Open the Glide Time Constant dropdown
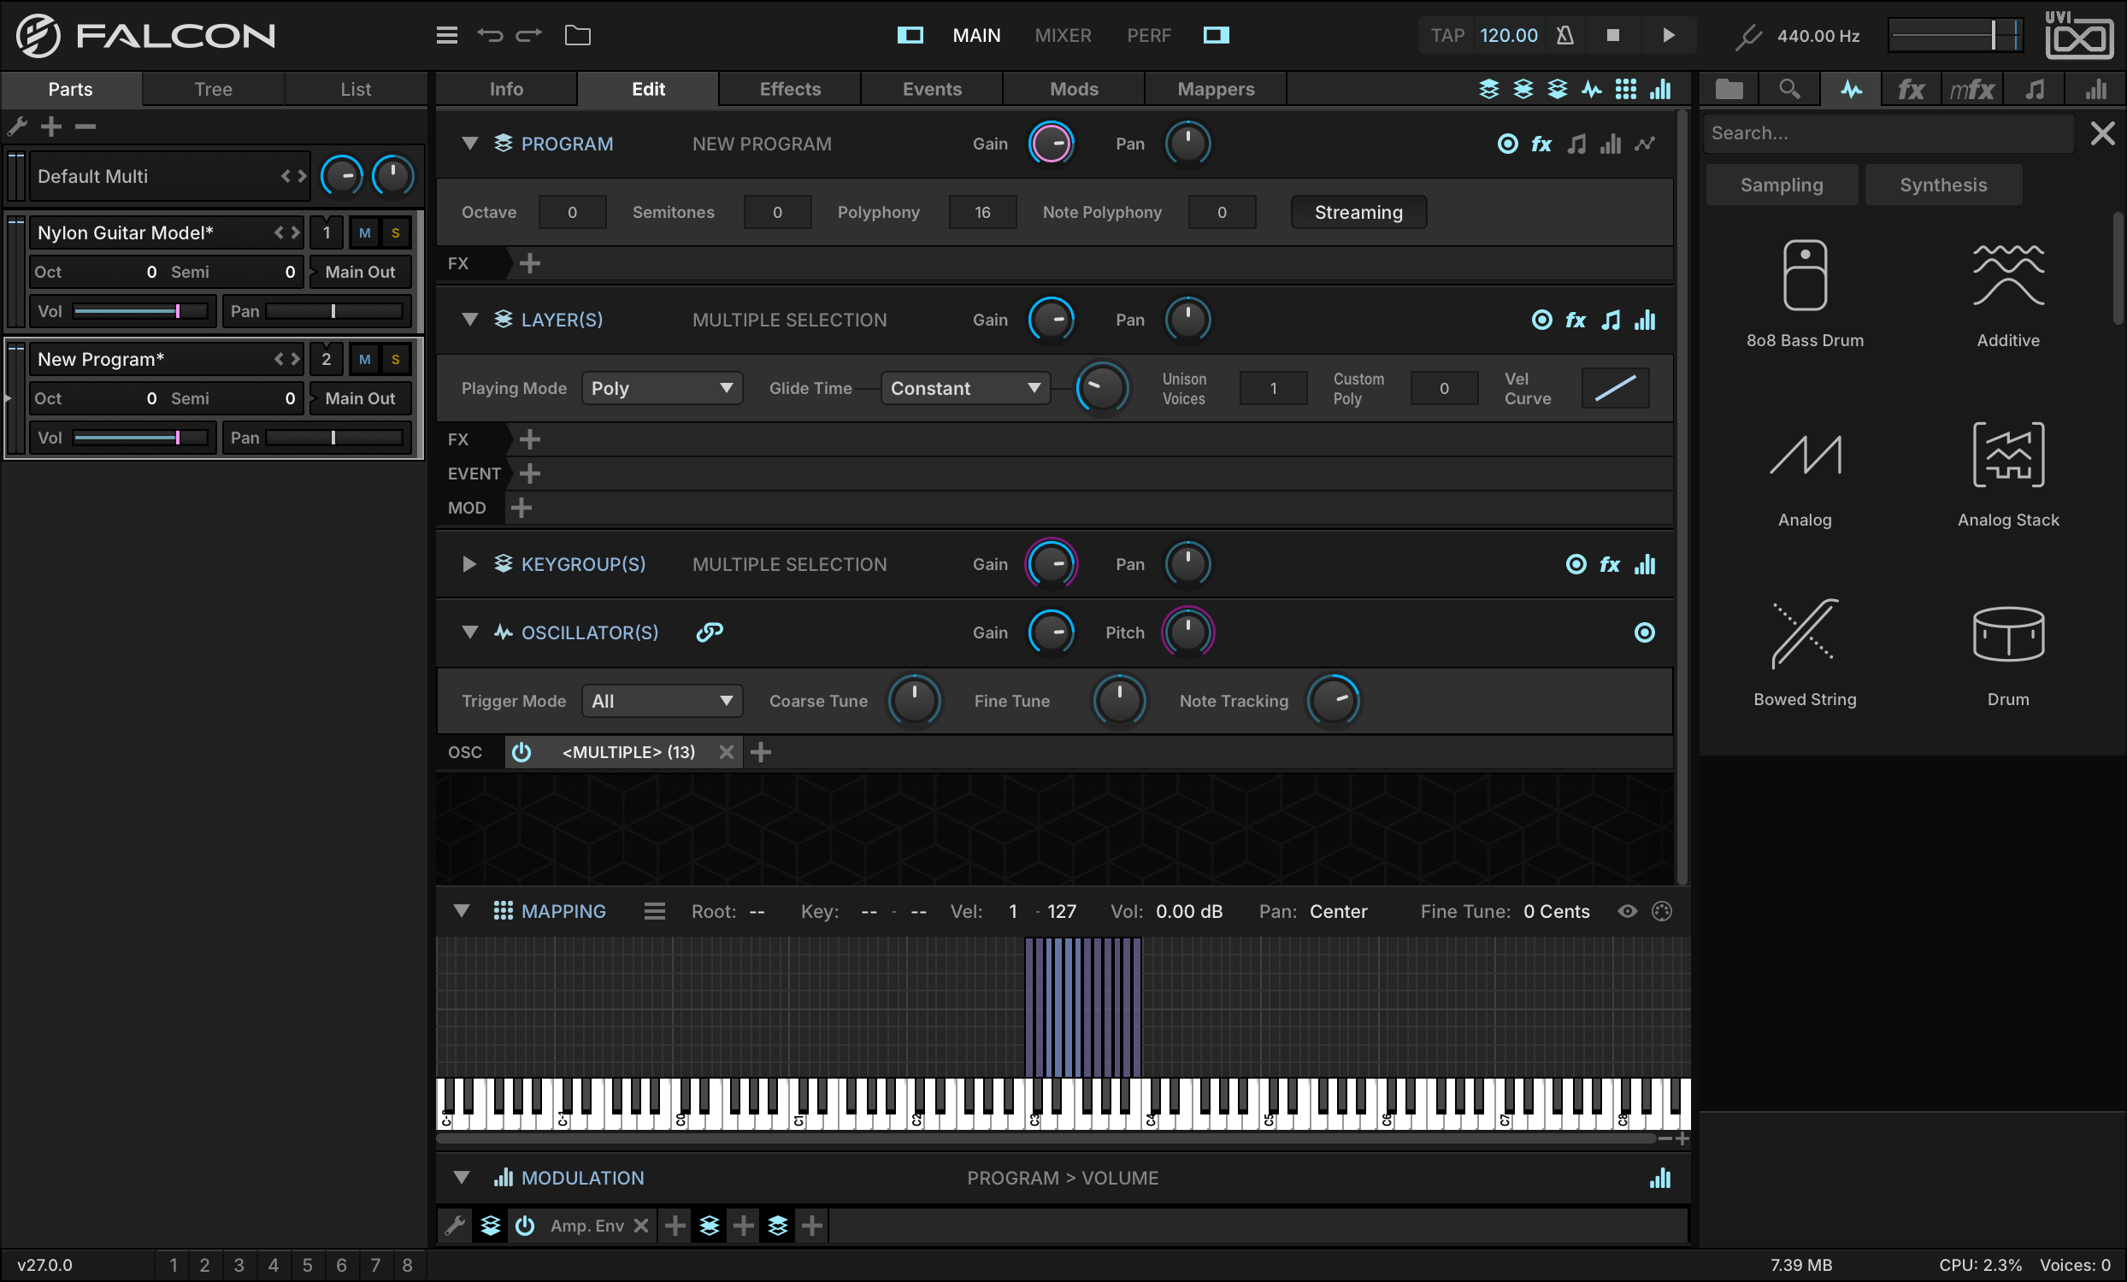The width and height of the screenshot is (2127, 1282). pyautogui.click(x=965, y=388)
